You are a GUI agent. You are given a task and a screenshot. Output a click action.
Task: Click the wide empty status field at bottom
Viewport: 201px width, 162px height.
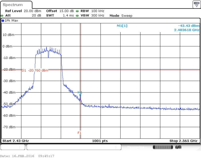tap(74, 147)
